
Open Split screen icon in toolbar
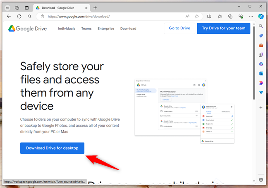click(209, 17)
